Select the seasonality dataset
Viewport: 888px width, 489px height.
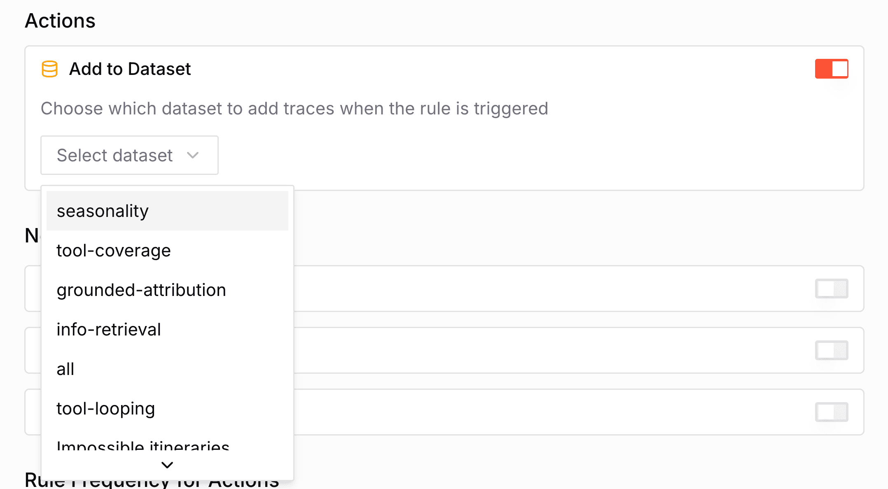(102, 211)
